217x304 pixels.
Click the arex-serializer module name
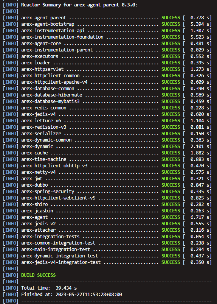tap(41, 133)
